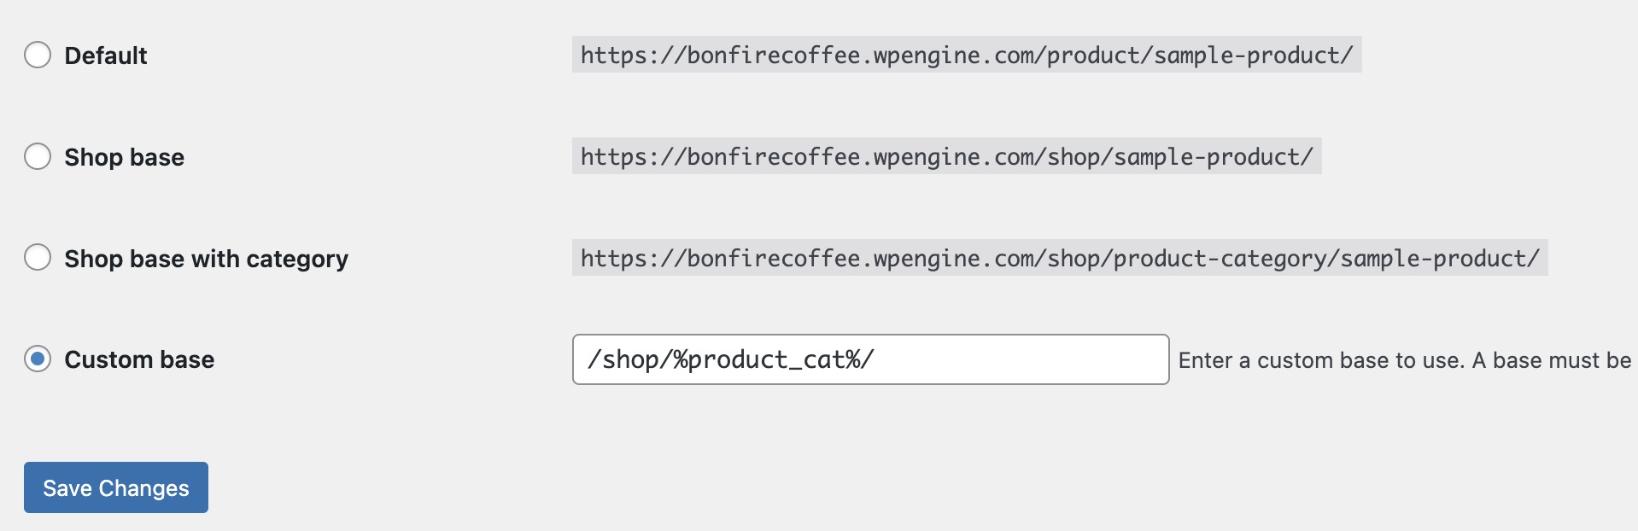Click the 'Enter a custom base' help text
This screenshot has width=1638, height=531.
[x=1404, y=360]
